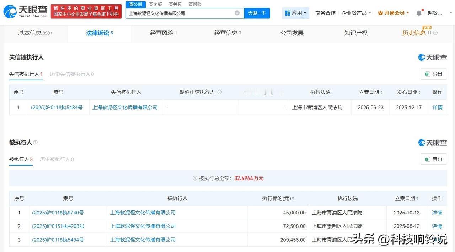Click the 2025-10-13 filing date cell

pyautogui.click(x=407, y=213)
